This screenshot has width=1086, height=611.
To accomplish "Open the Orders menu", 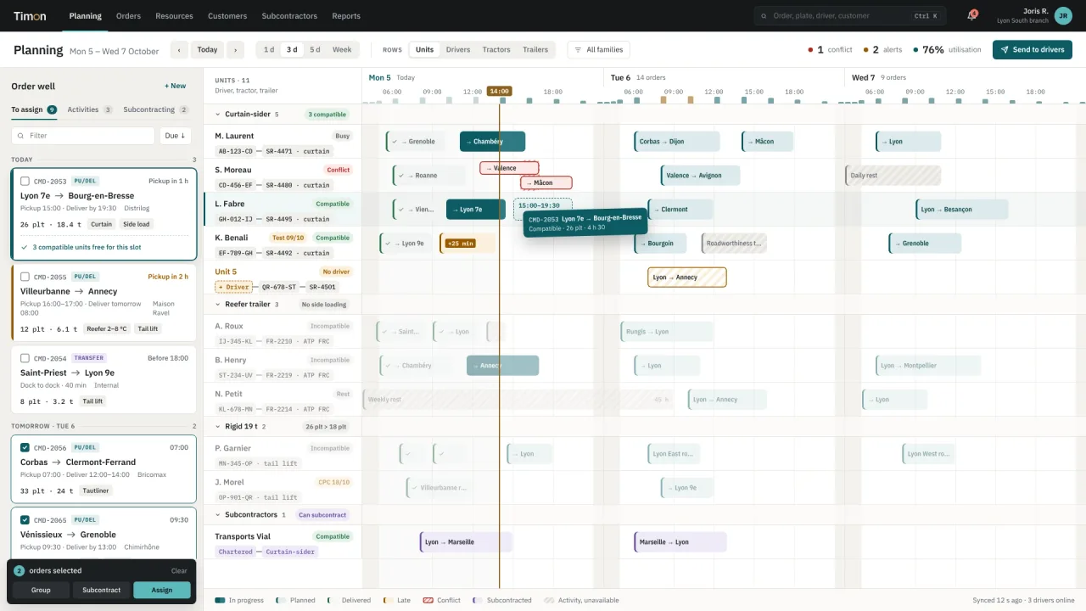I will (128, 16).
